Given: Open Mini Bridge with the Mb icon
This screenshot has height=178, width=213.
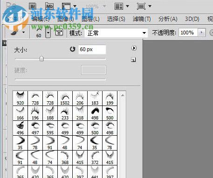Looking at the screenshot, I should [x=49, y=7].
